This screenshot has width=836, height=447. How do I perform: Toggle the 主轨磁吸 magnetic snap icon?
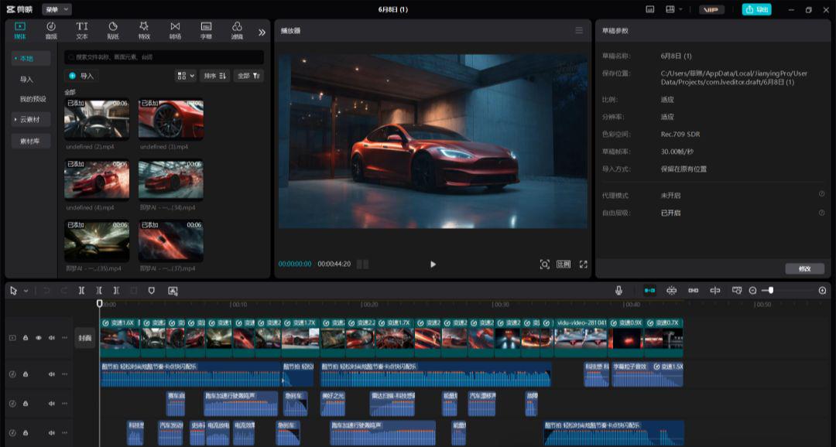(x=650, y=291)
